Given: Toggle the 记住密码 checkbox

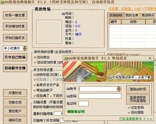Looking at the screenshot, I should pos(129,108).
